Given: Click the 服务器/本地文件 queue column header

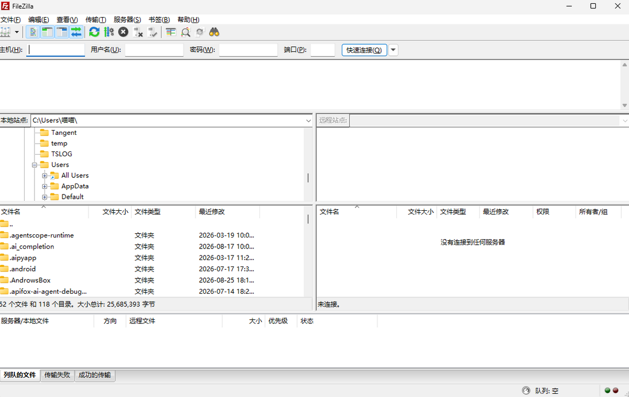Looking at the screenshot, I should pyautogui.click(x=47, y=321).
